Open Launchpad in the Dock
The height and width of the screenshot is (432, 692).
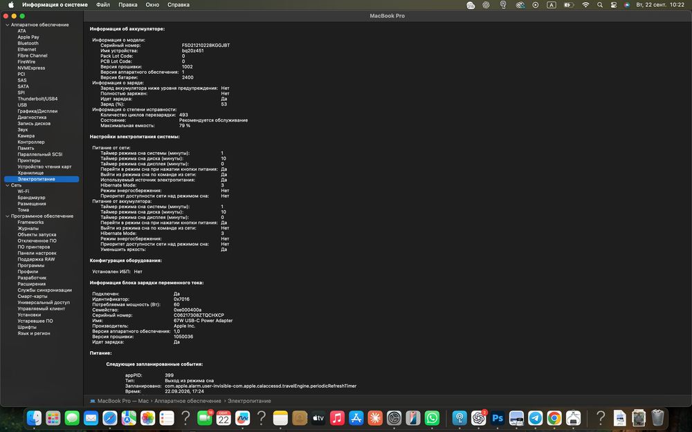click(53, 418)
